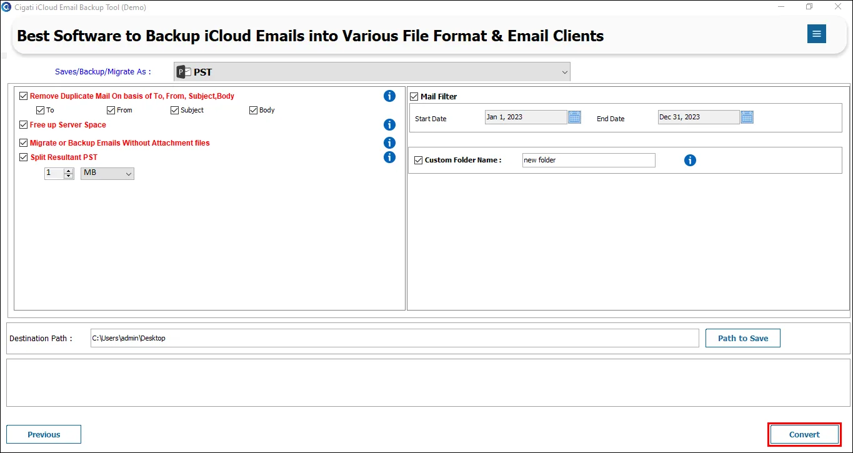Click the custom folder name text field
Image resolution: width=853 pixels, height=453 pixels.
pos(589,160)
